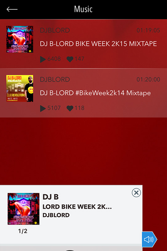Tap the 1/2 track counter
Viewport: 167px width, 251px height.
(x=23, y=231)
